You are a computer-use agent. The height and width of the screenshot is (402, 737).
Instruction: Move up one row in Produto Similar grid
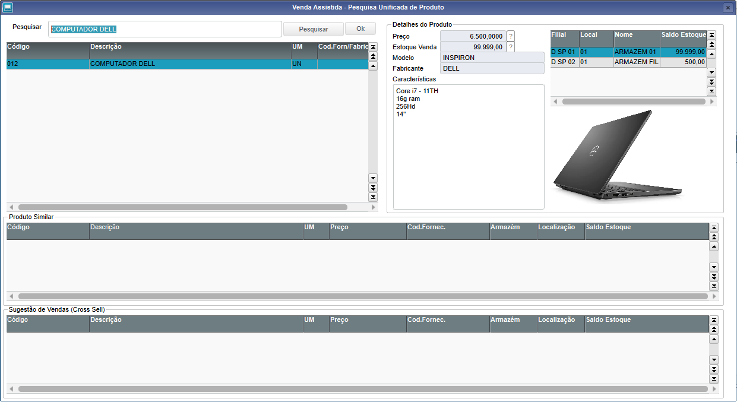tap(714, 246)
